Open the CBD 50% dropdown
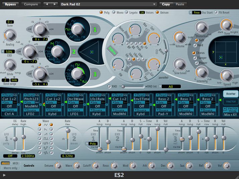The width and height of the screenshot is (239, 179). click(8, 52)
